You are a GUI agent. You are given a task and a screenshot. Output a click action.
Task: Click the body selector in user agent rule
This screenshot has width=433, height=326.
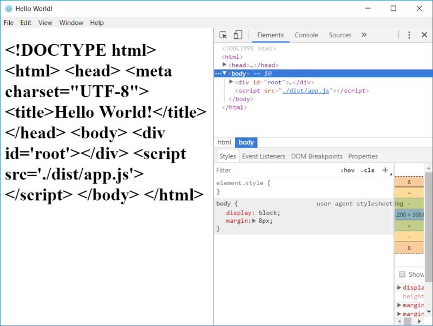tap(223, 203)
